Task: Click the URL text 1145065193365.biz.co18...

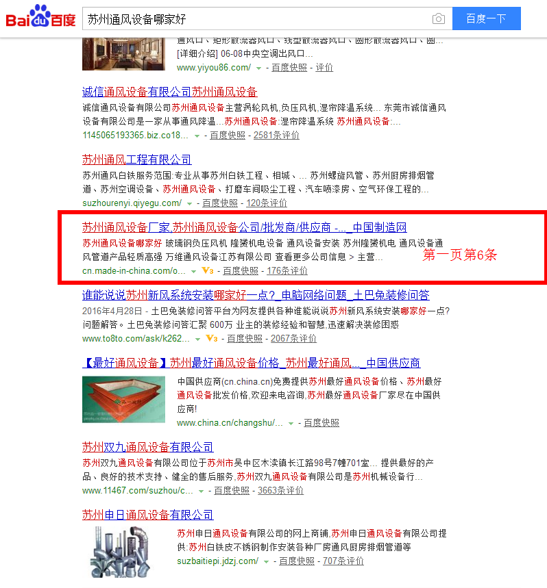Action: (x=135, y=136)
